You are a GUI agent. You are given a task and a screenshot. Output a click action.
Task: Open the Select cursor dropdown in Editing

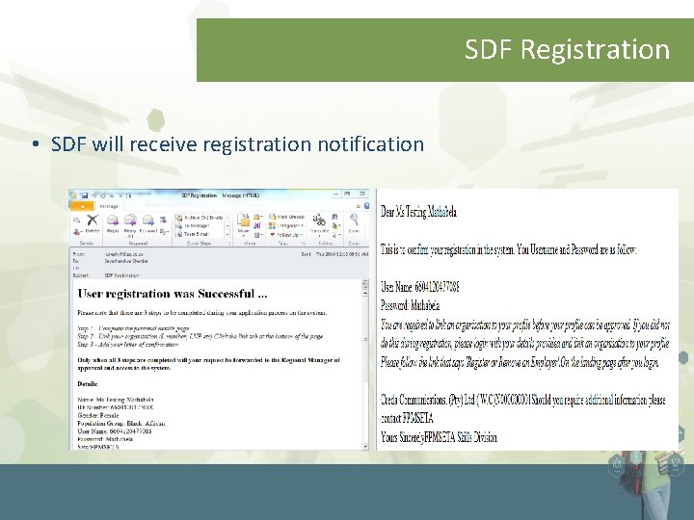tap(335, 235)
